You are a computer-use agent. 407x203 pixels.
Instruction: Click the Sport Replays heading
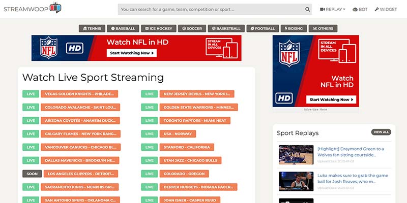[298, 133]
